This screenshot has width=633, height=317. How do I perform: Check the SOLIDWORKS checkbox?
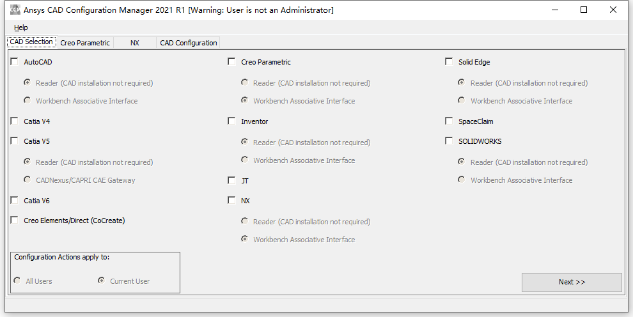click(x=449, y=141)
